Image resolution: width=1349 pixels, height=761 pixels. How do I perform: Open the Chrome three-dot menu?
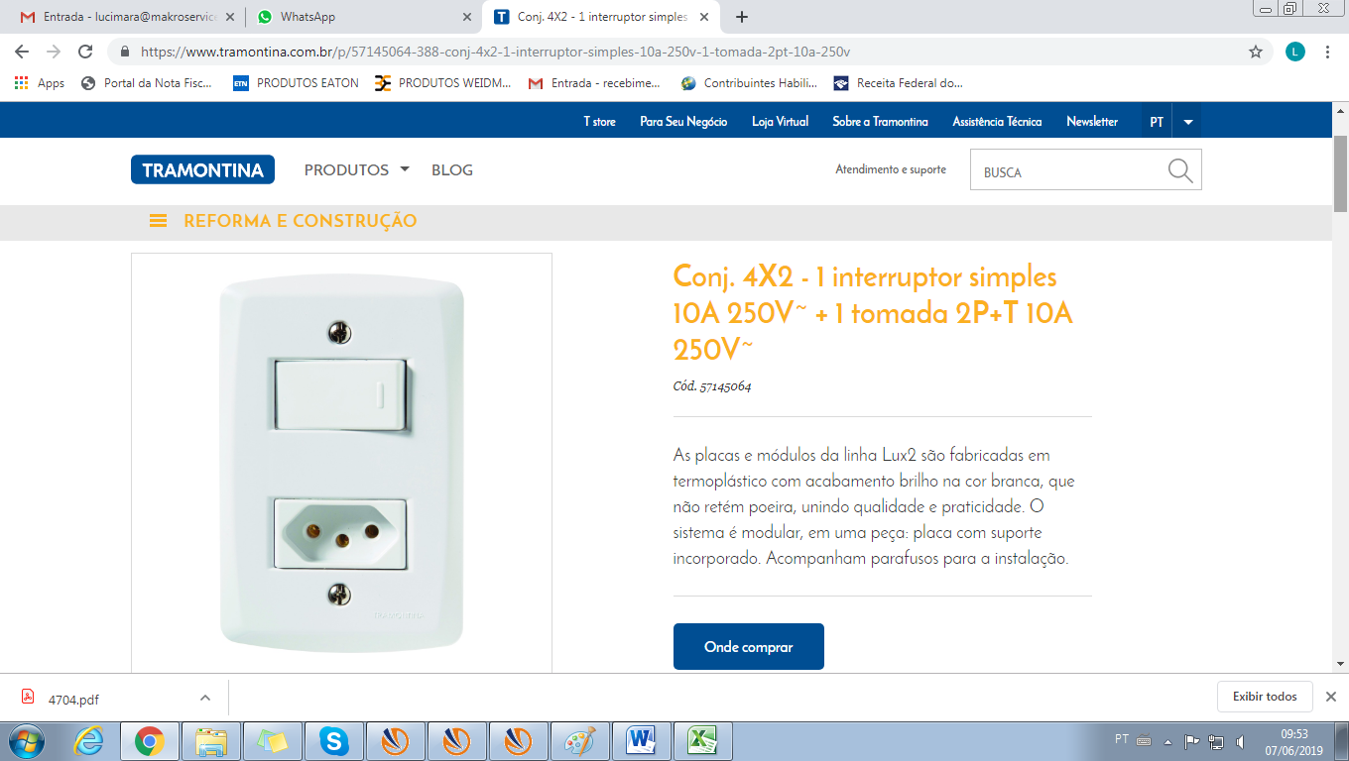tap(1327, 52)
